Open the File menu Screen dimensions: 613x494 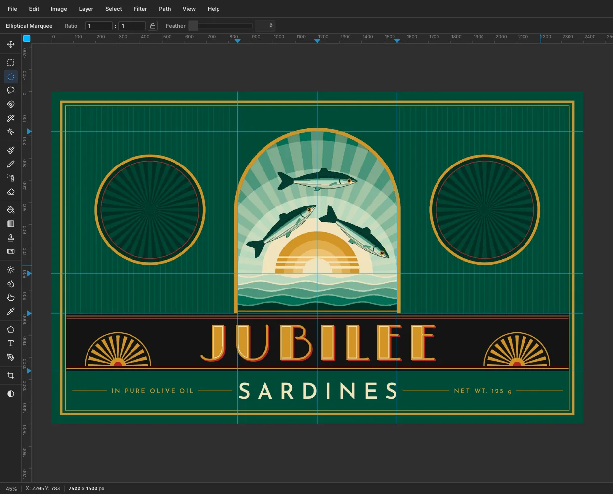click(x=12, y=9)
